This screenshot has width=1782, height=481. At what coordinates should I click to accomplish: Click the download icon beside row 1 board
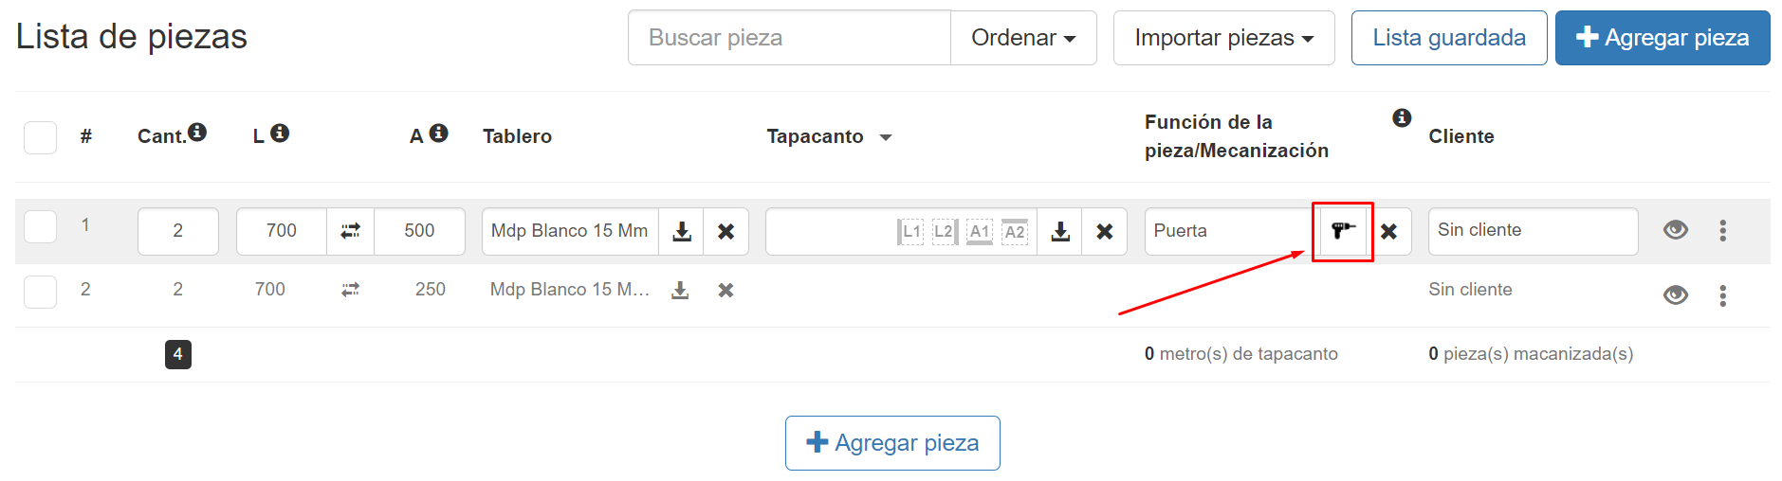click(681, 231)
